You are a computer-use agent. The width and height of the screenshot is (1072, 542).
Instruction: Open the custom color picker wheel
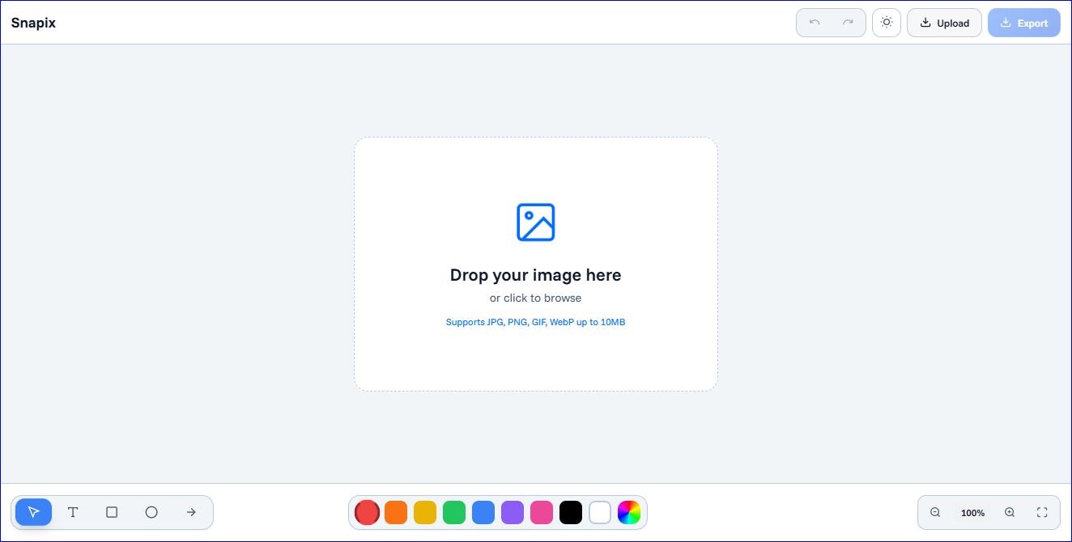(x=629, y=512)
